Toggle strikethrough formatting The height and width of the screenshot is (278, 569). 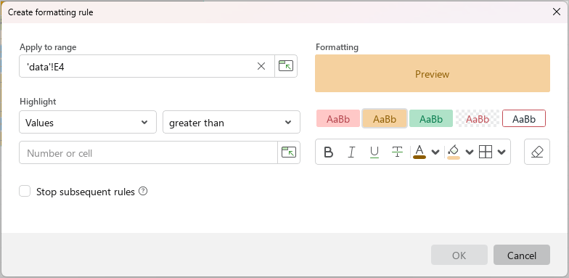398,152
